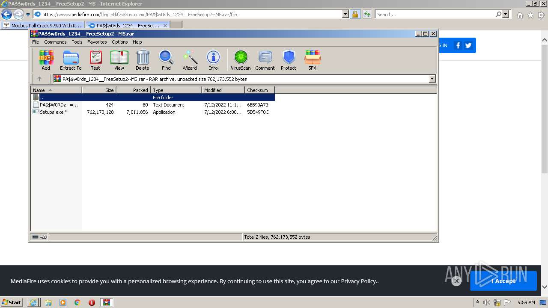The width and height of the screenshot is (548, 308).
Task: Open the Wizard tool
Action: (190, 60)
